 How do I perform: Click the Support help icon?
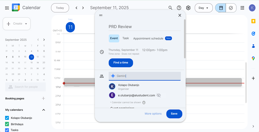(x=179, y=8)
